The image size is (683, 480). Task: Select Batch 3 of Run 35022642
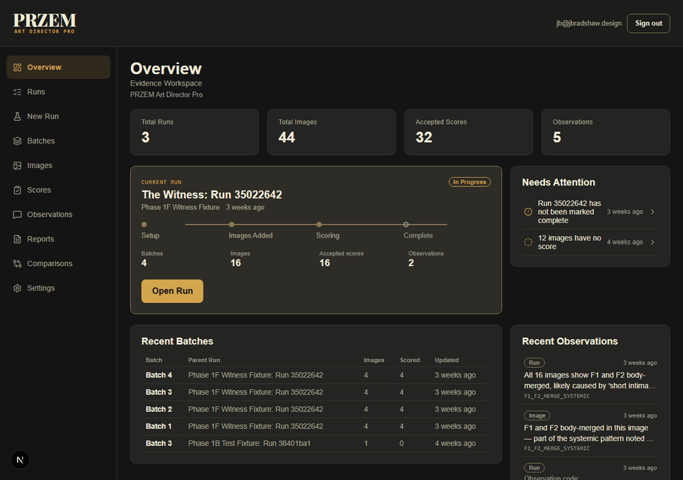tap(316, 392)
